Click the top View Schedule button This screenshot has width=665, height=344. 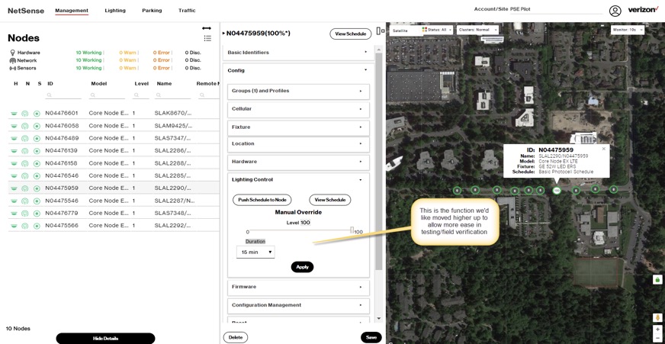[350, 34]
